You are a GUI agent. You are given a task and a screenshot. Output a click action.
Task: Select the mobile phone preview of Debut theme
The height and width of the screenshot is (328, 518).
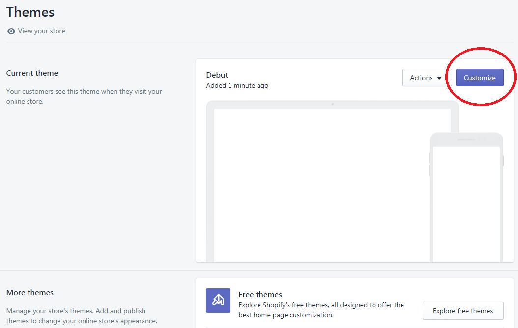click(x=466, y=197)
